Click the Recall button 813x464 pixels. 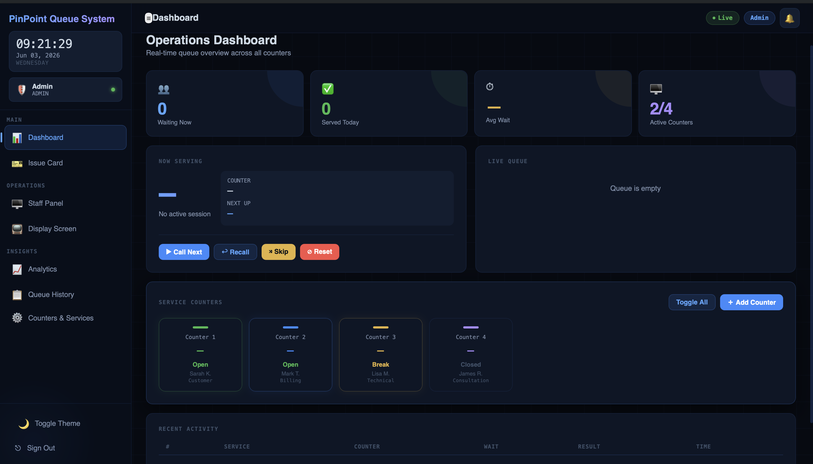[x=235, y=252]
